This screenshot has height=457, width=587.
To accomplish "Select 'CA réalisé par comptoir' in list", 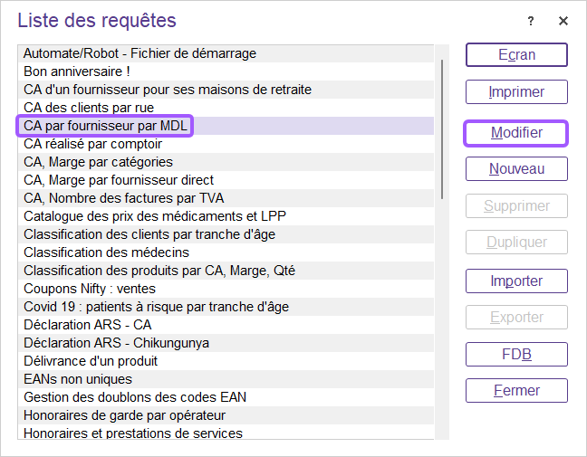I will 93,144.
